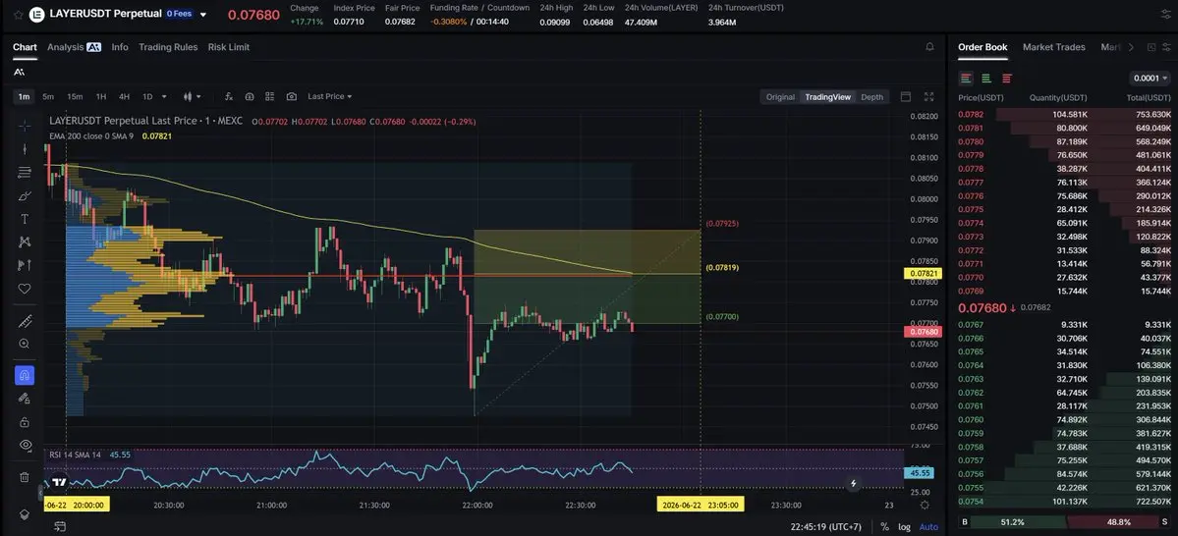Open indicators fx menu
Screen dimensions: 1178x536
[x=229, y=97]
